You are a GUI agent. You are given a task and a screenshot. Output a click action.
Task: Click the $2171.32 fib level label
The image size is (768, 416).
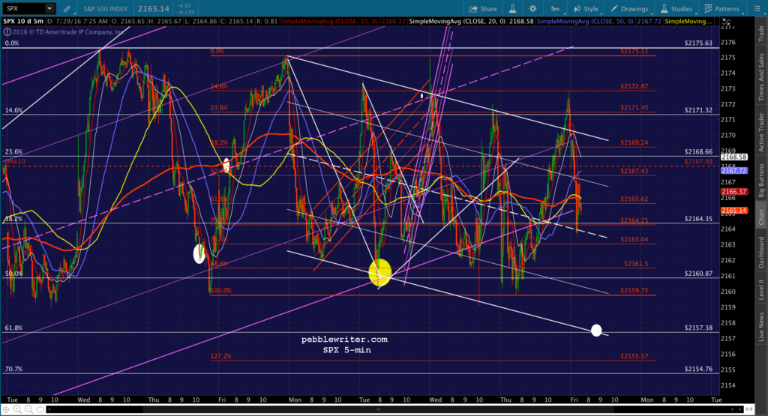(x=698, y=110)
